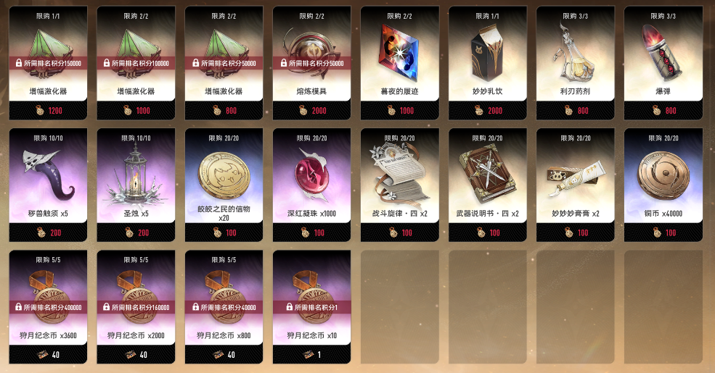Choose the 妙妙妙膏膏 x2 tube item
This screenshot has width=715, height=373.
coord(575,185)
